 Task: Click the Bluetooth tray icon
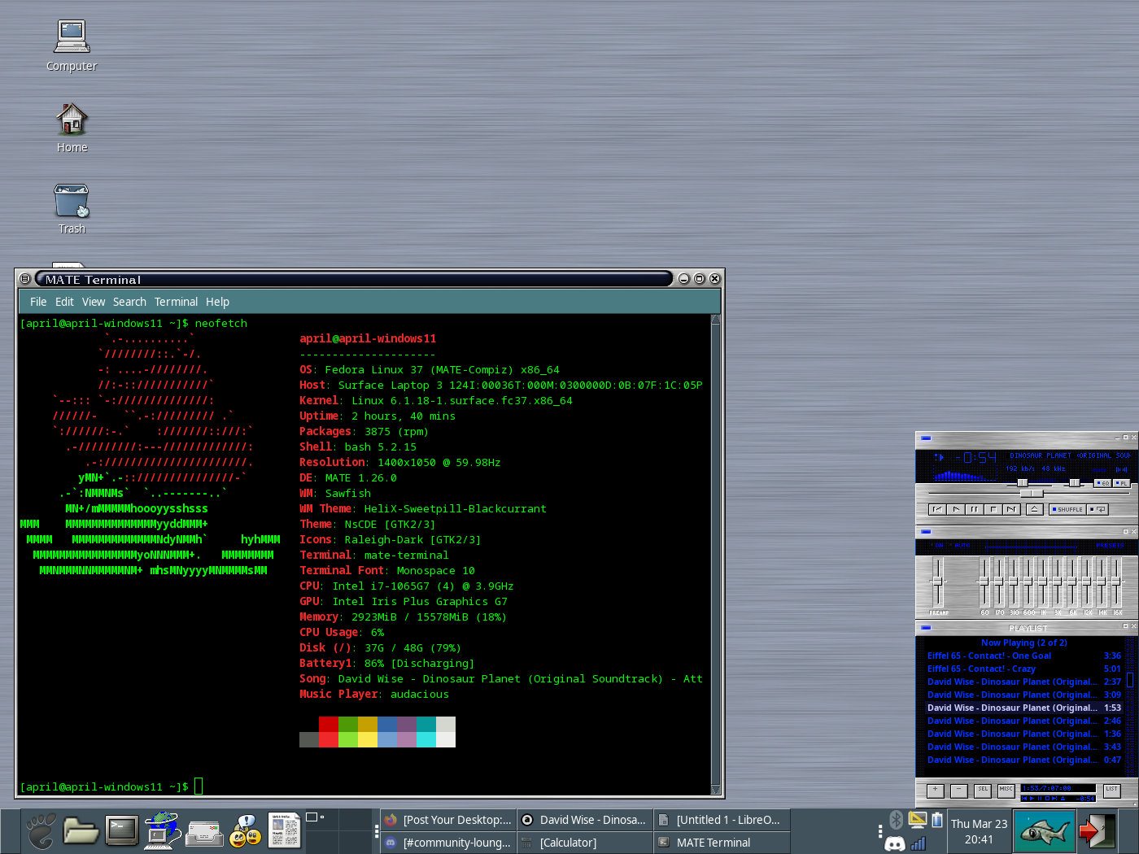tap(896, 820)
